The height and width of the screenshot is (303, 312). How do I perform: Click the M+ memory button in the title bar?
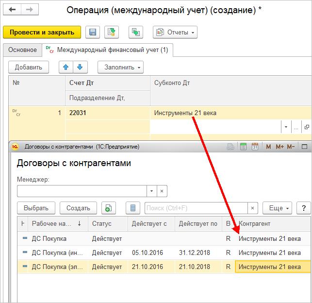(x=279, y=147)
